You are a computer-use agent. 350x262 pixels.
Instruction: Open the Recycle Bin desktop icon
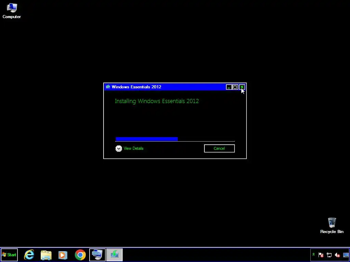[x=332, y=225]
